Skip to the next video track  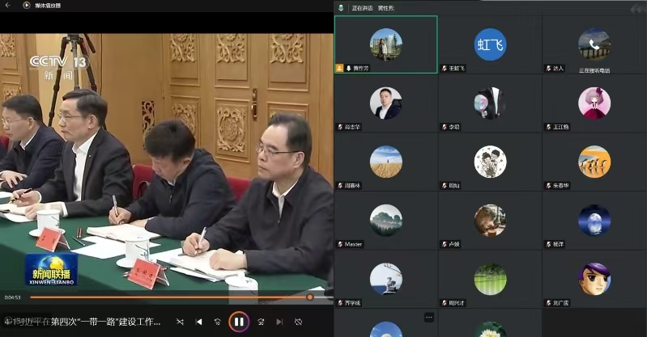pyautogui.click(x=278, y=322)
